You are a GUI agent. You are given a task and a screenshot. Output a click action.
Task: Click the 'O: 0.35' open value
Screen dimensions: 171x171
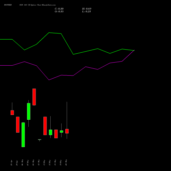[x=59, y=12]
